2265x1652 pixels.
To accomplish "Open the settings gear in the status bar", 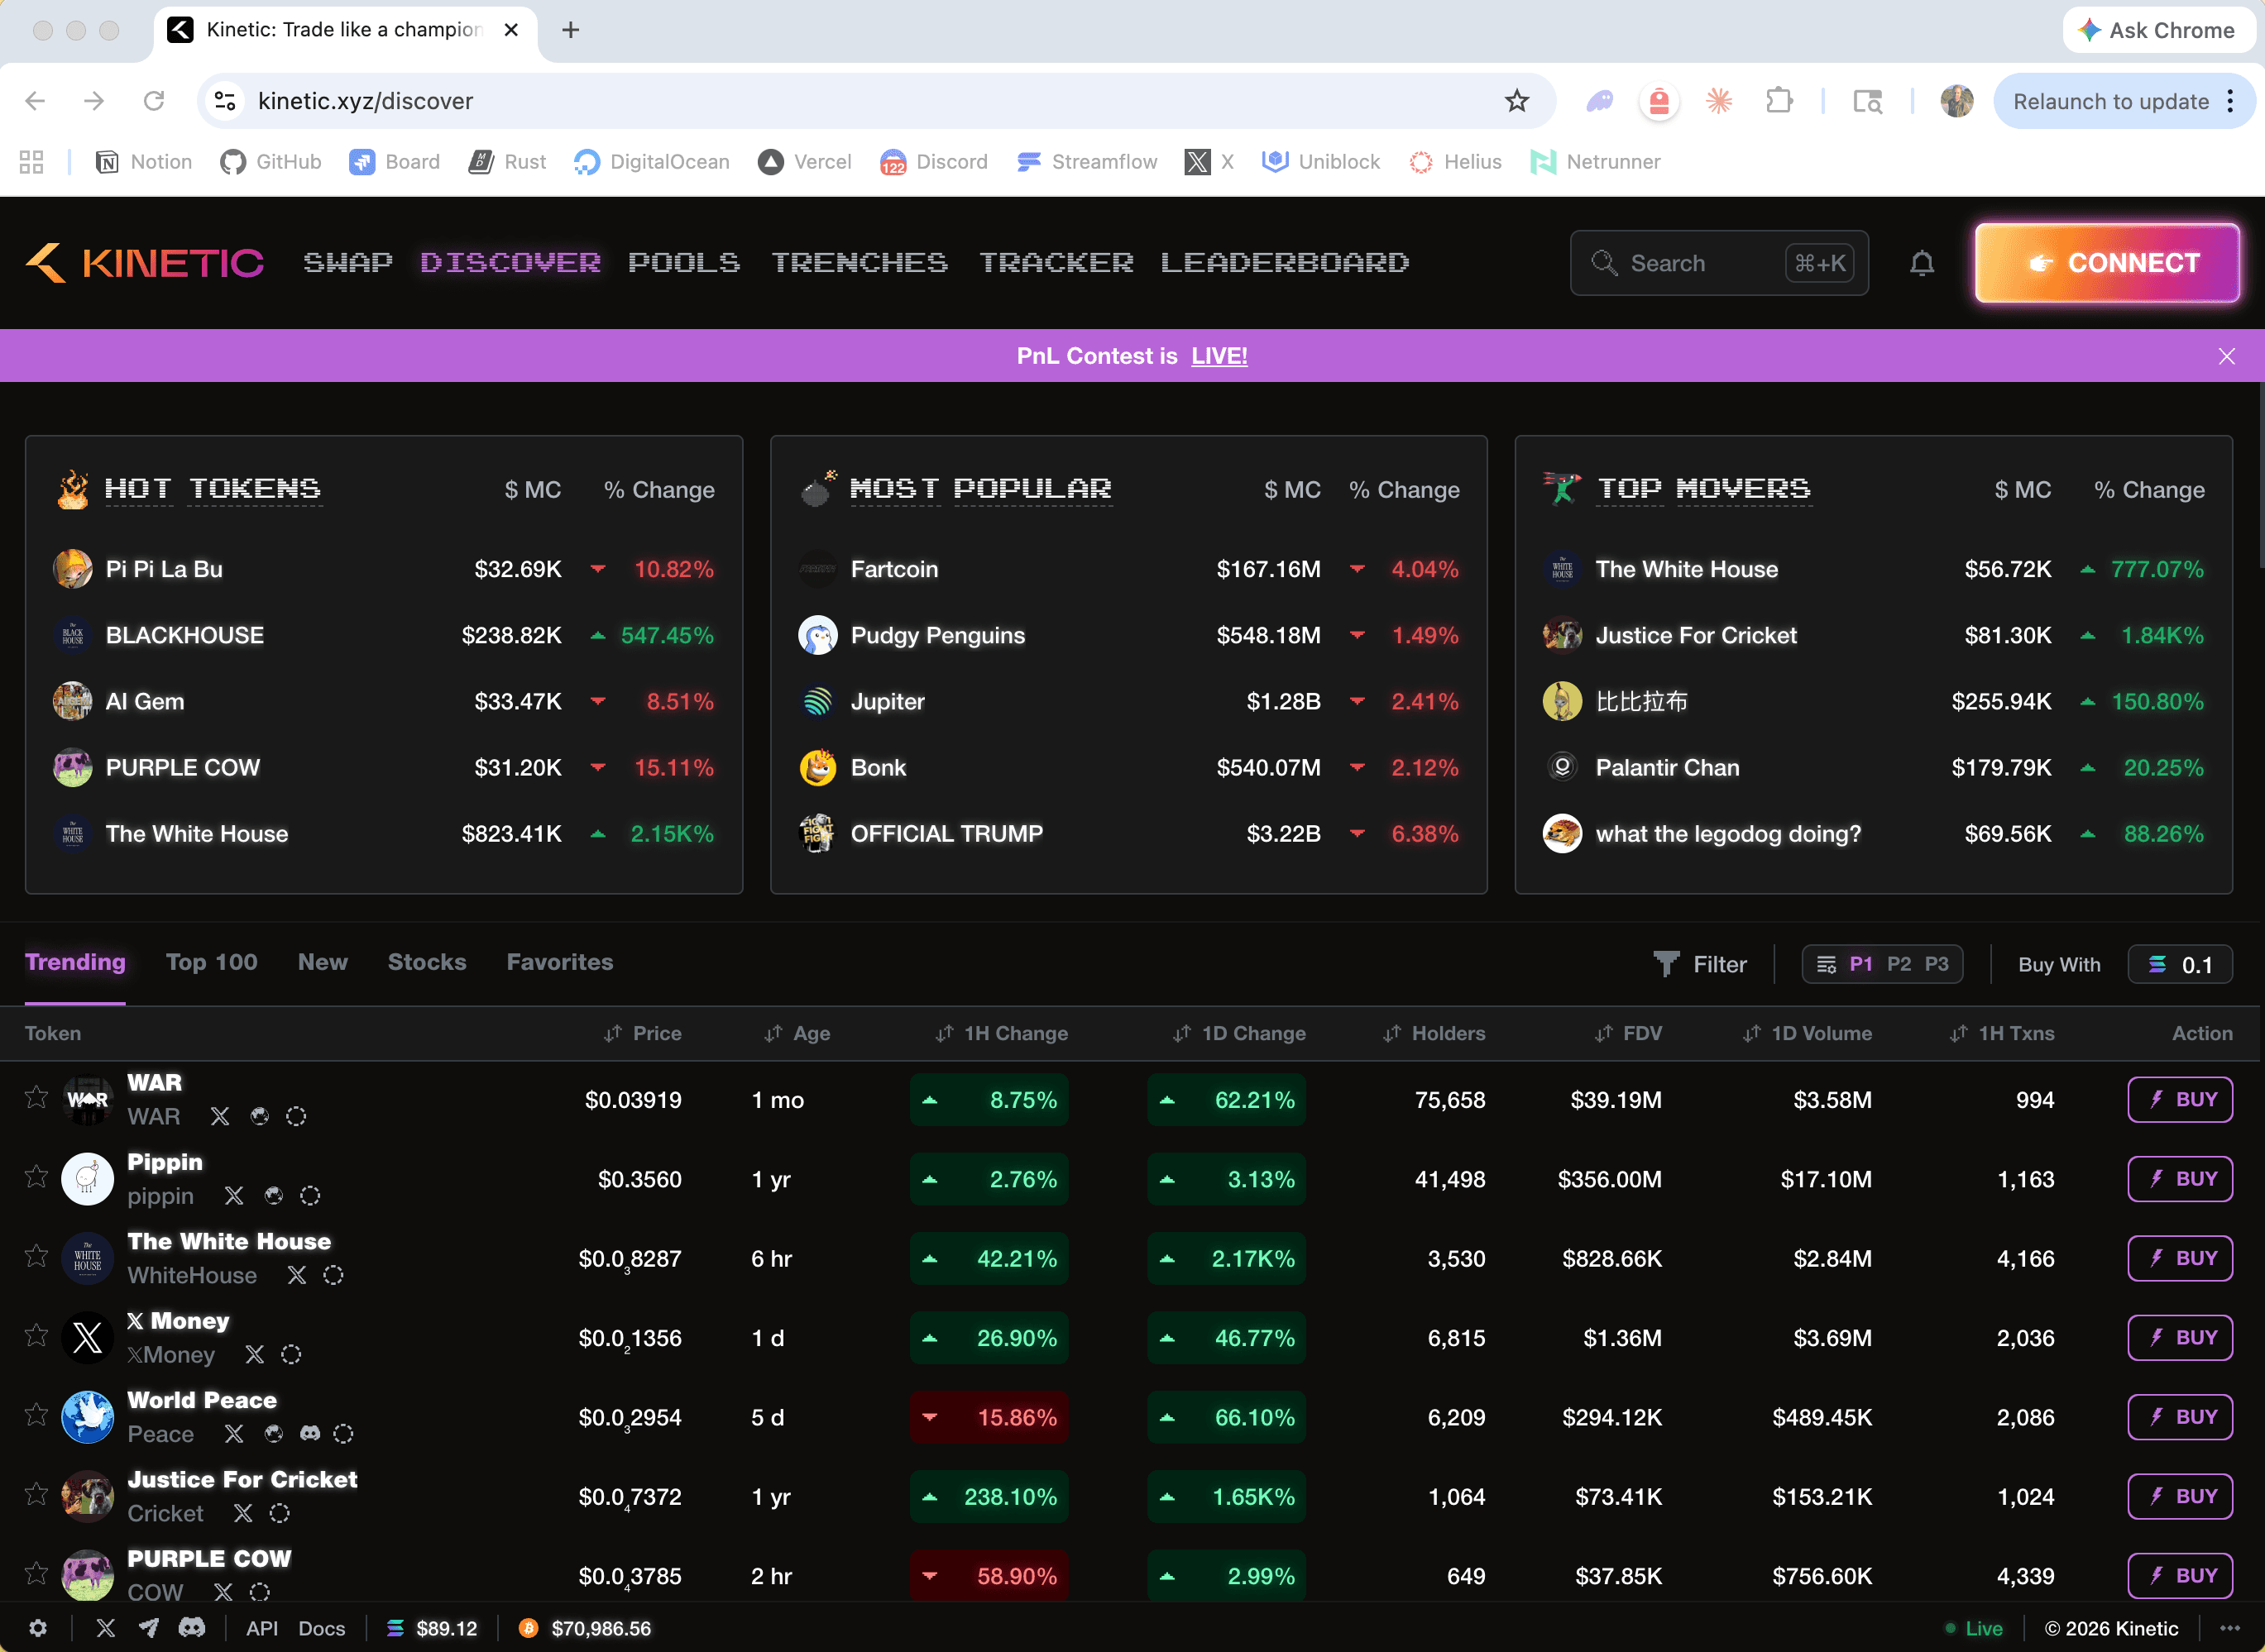I will pos(38,1628).
